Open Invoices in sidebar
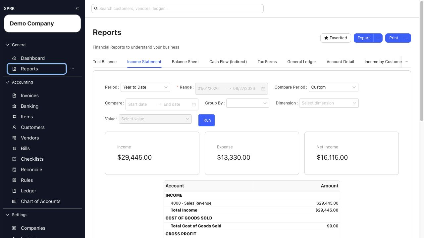 pos(30,96)
